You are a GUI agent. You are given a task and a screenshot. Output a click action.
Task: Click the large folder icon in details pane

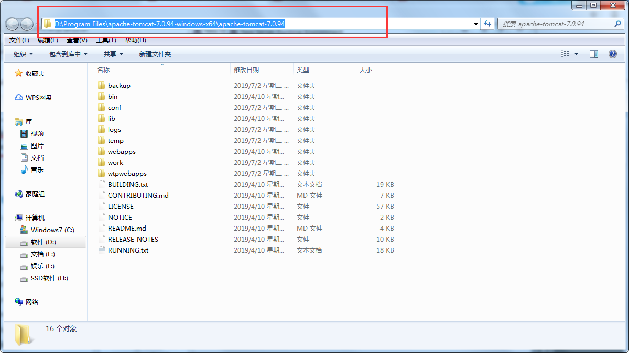click(24, 335)
